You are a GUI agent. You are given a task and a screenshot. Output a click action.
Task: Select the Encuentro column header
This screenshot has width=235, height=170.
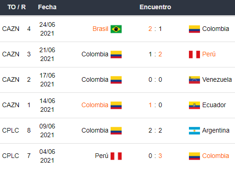coord(155,7)
